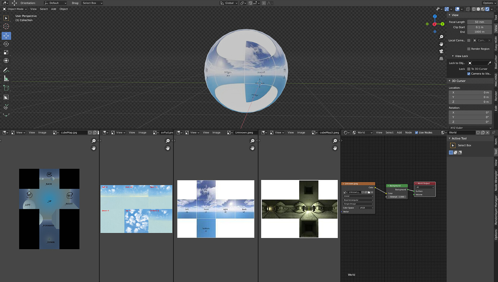Click the Focal Length 50 mm field
This screenshot has width=498, height=282.
point(479,22)
